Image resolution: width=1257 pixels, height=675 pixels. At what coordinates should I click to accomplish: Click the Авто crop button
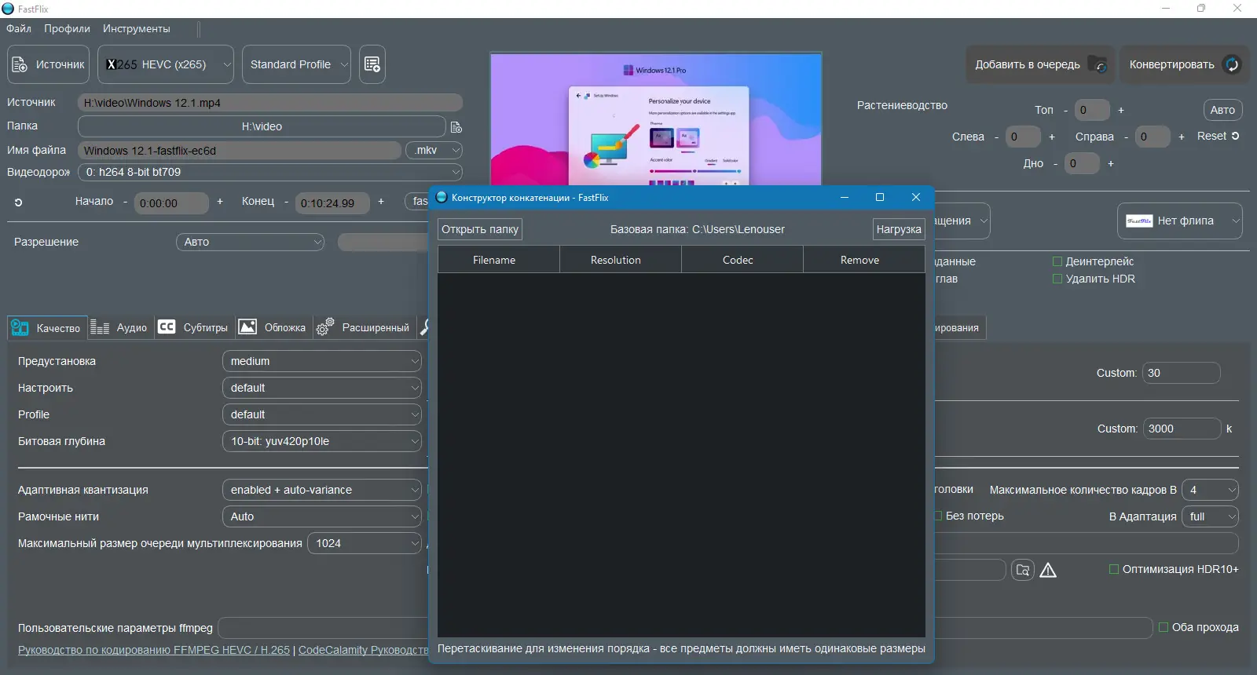pos(1222,110)
